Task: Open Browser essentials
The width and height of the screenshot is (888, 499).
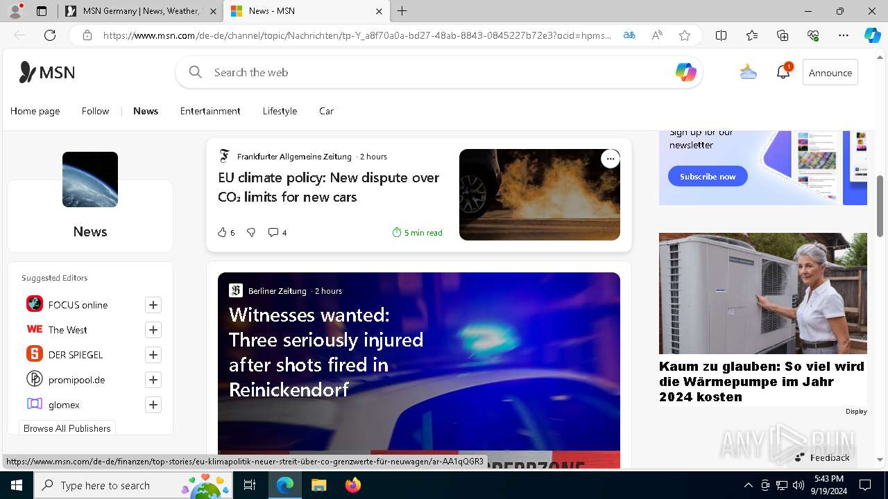Action: [x=813, y=35]
